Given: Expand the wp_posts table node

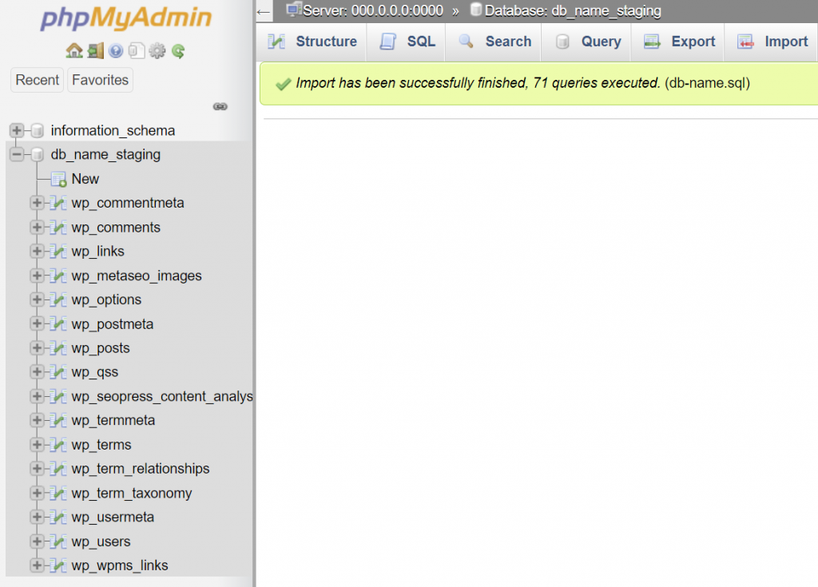Looking at the screenshot, I should [36, 348].
